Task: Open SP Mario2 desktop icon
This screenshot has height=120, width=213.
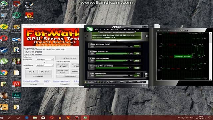Action: coord(16,62)
